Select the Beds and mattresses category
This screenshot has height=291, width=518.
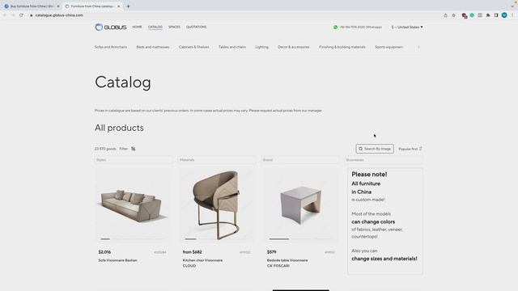(153, 47)
